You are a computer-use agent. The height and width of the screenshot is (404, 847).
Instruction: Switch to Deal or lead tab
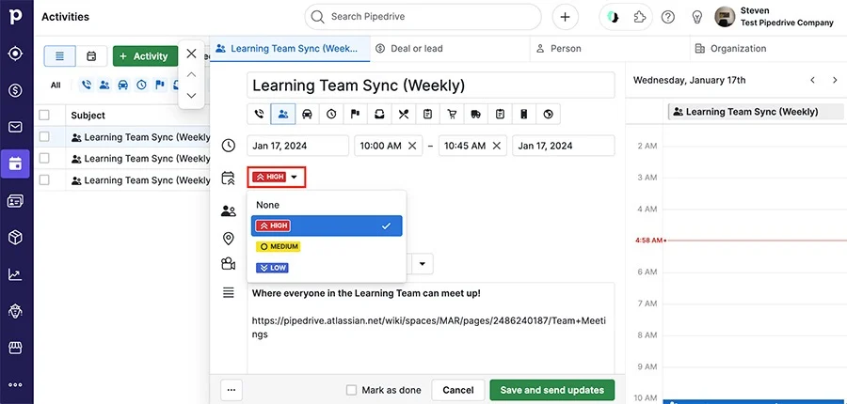point(451,49)
